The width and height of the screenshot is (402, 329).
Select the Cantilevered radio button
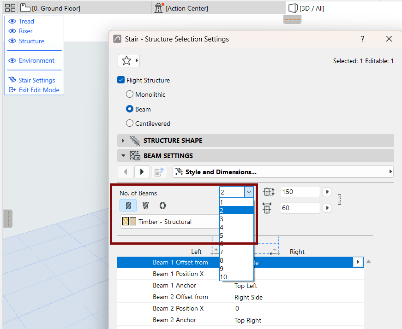[130, 123]
